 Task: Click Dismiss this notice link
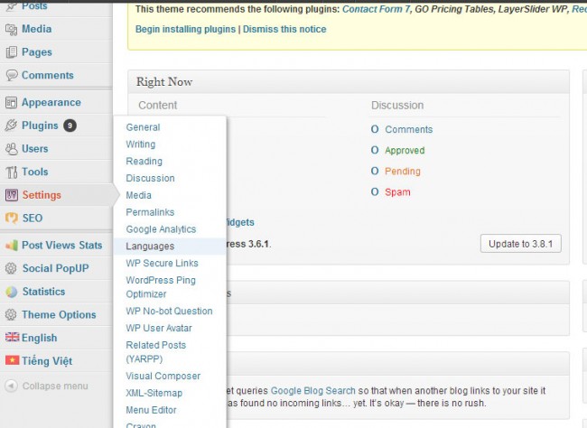pyautogui.click(x=284, y=29)
